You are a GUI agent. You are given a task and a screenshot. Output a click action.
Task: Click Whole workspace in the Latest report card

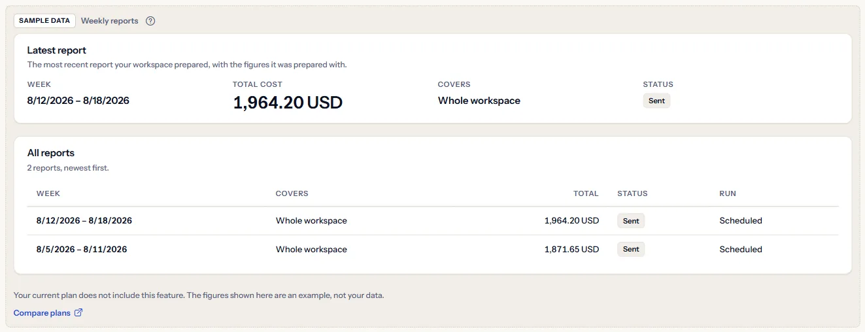click(x=479, y=101)
